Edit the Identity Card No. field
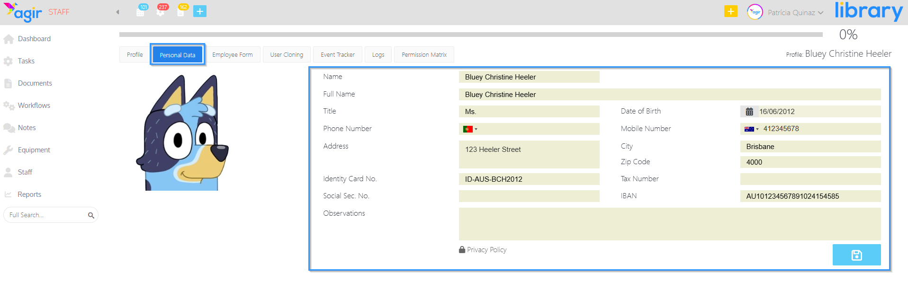 529,179
